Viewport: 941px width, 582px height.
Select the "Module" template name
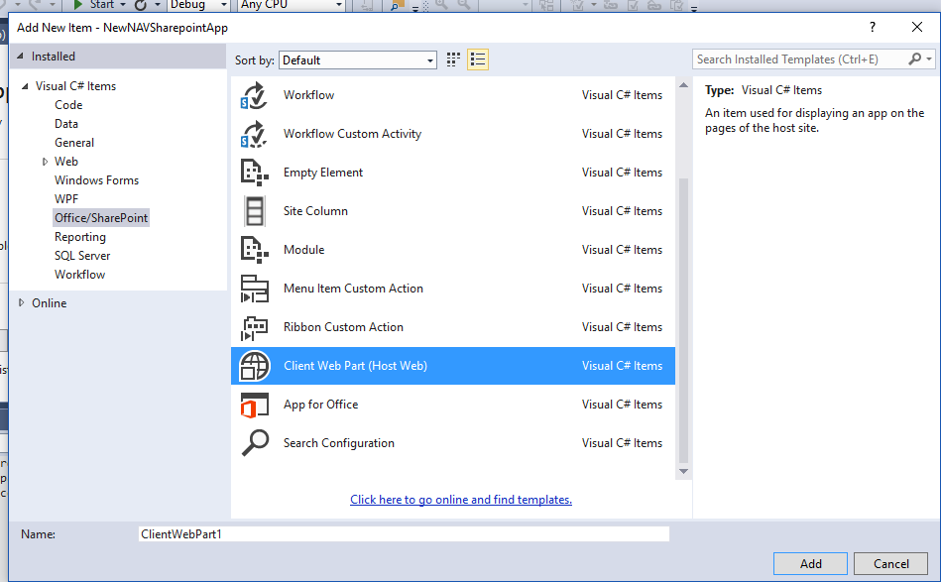tap(303, 250)
